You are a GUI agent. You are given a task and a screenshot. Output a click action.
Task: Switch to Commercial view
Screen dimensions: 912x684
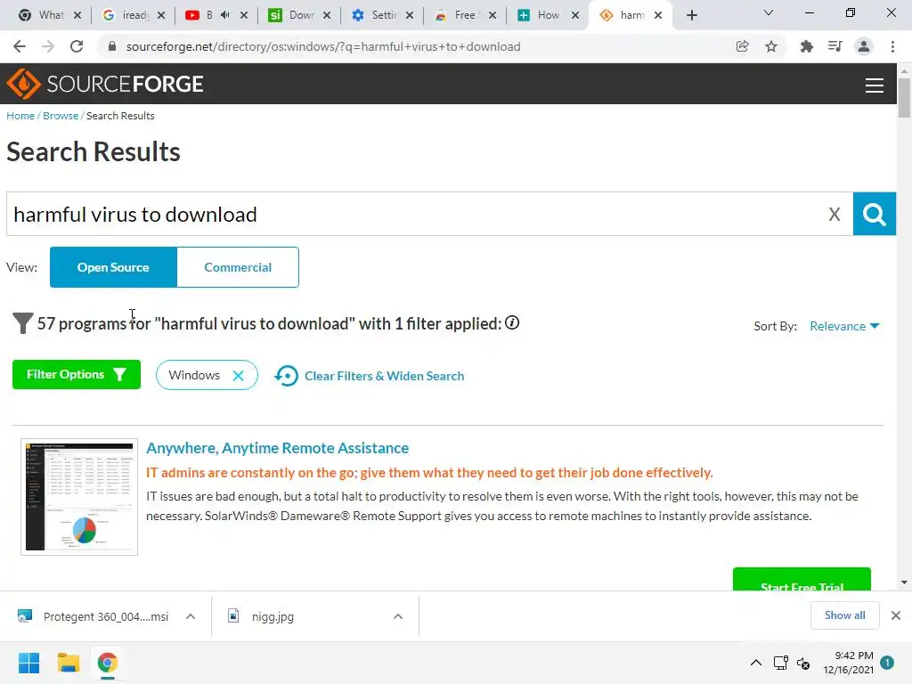pyautogui.click(x=238, y=267)
